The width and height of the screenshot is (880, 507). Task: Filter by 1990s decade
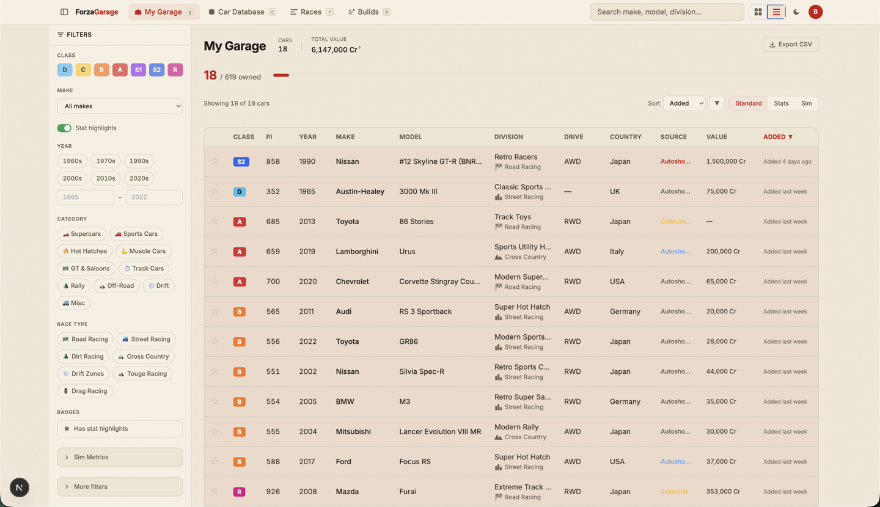coord(139,161)
